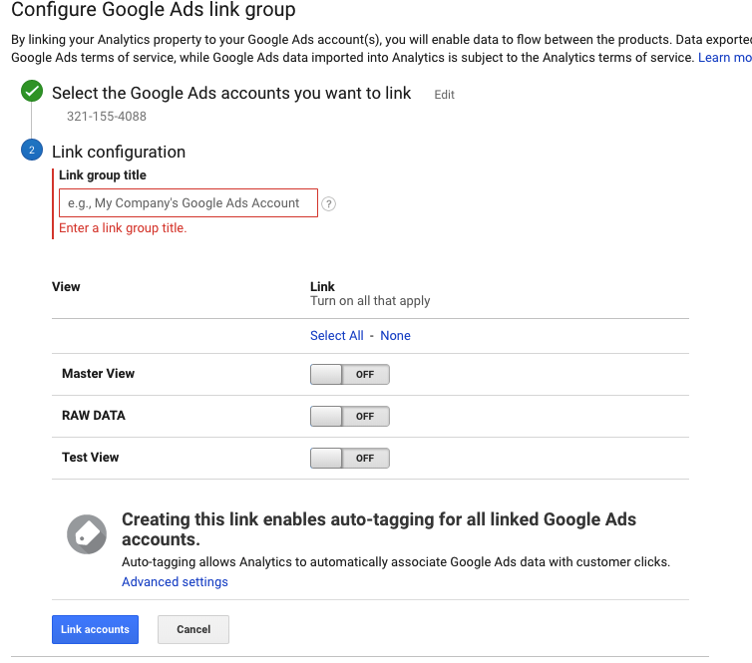Screen dimensions: 752x663
Task: Click the View column header
Action: 66,287
